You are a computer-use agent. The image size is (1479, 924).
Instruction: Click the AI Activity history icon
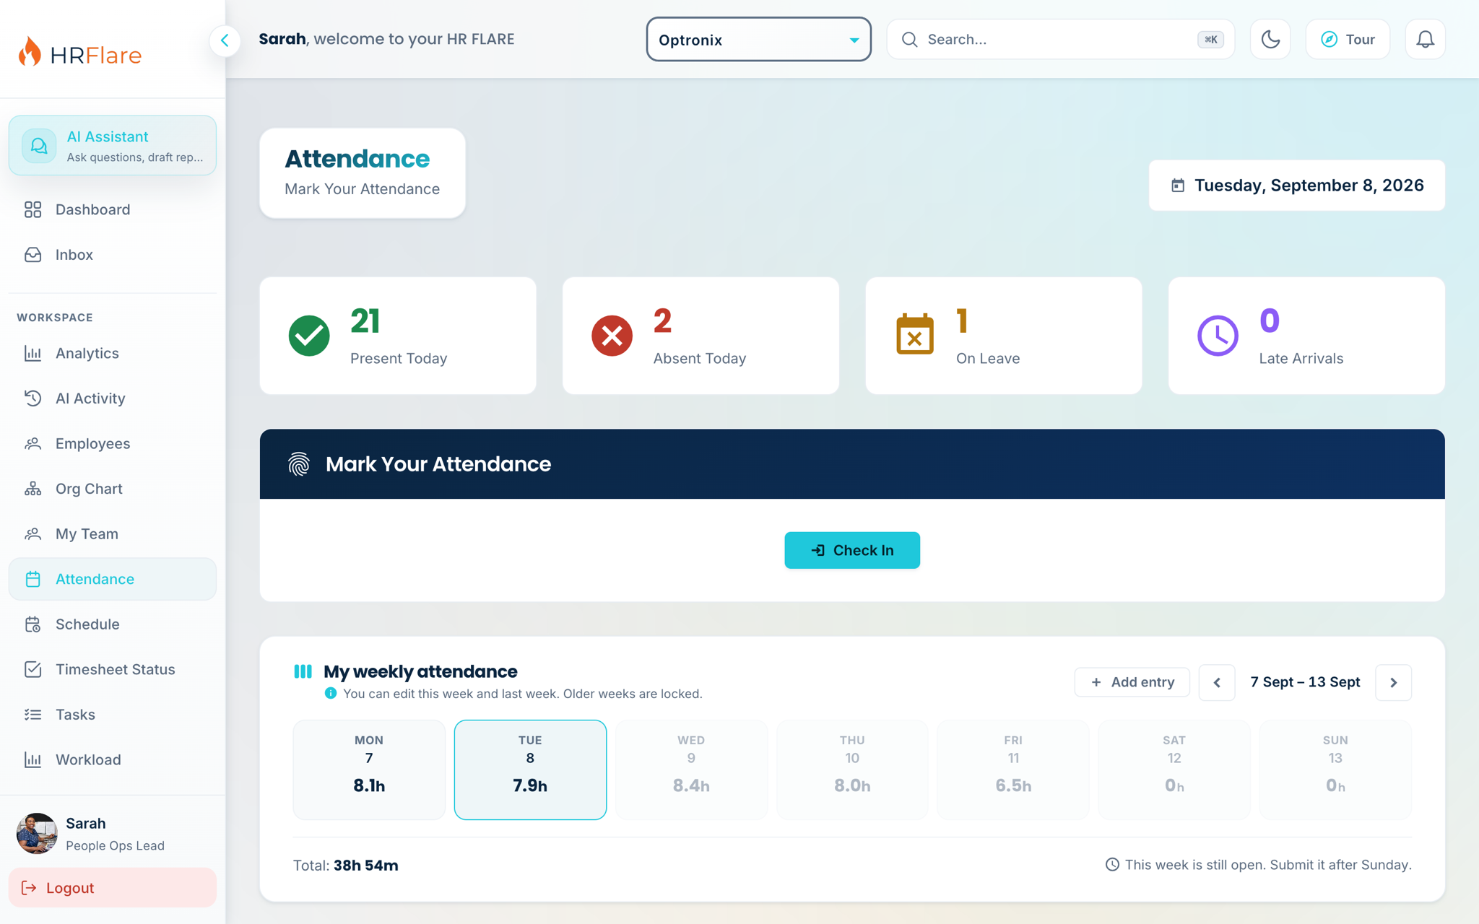[32, 398]
